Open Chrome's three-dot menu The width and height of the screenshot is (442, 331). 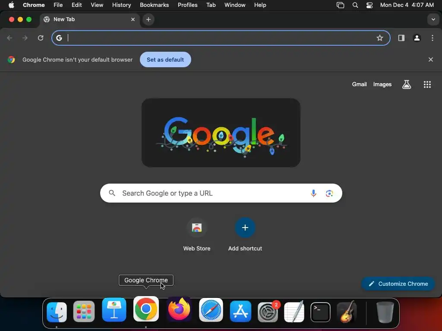[433, 38]
